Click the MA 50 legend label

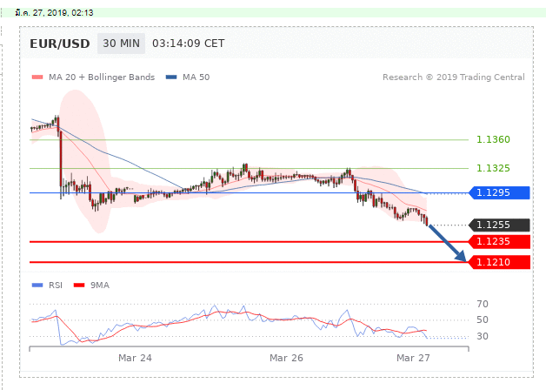coord(196,77)
